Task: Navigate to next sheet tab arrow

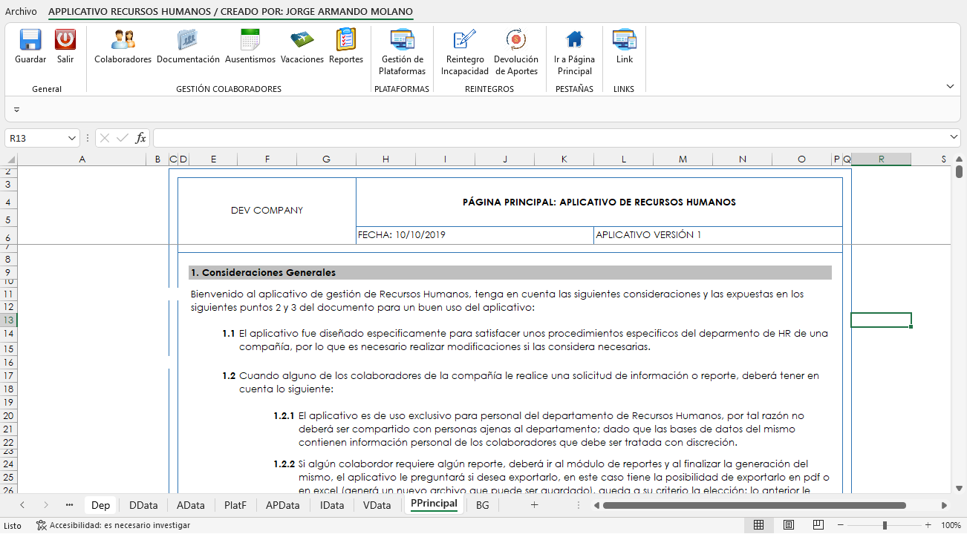Action: 46,505
